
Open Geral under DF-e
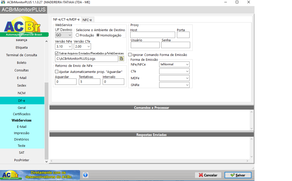(x=22, y=108)
